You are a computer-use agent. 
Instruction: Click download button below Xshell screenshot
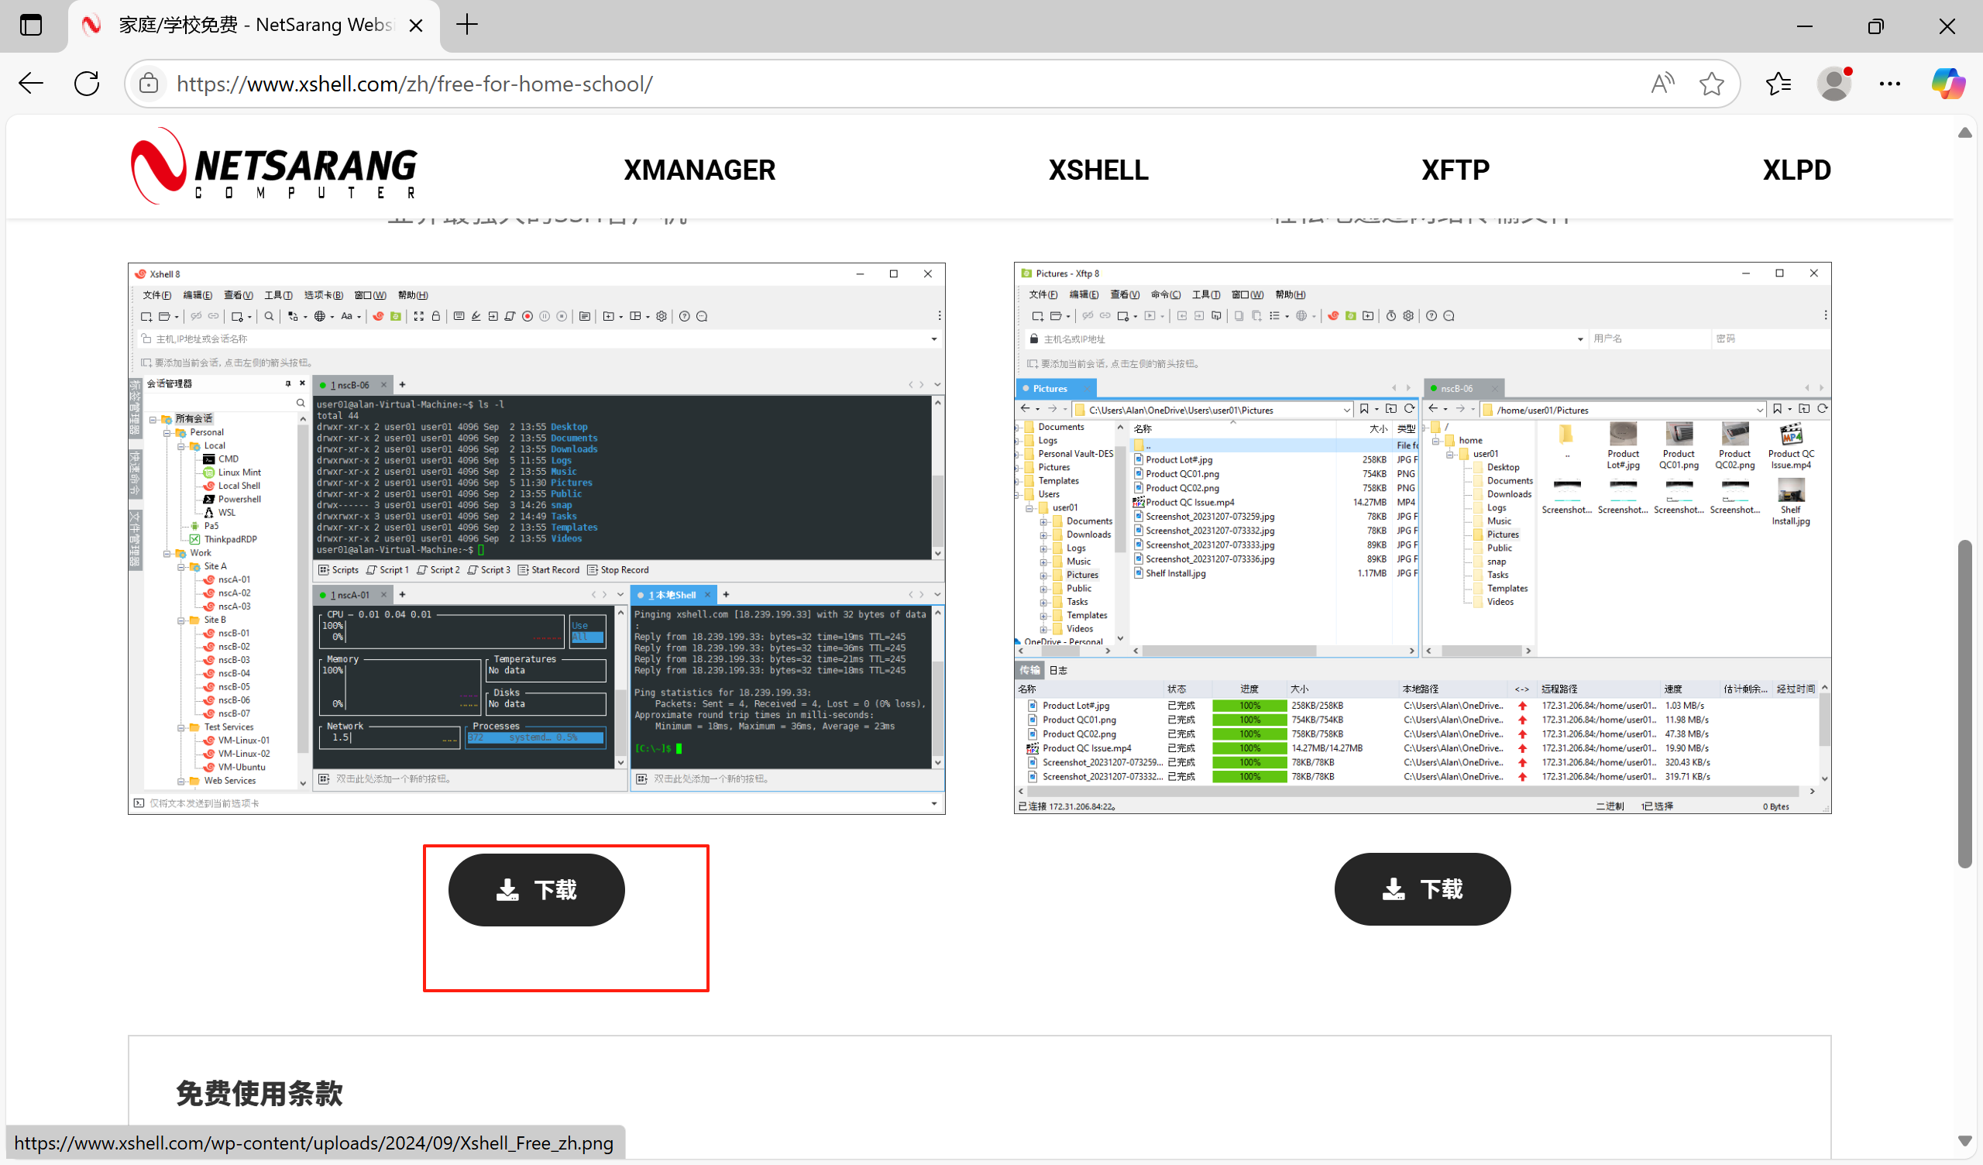(537, 889)
